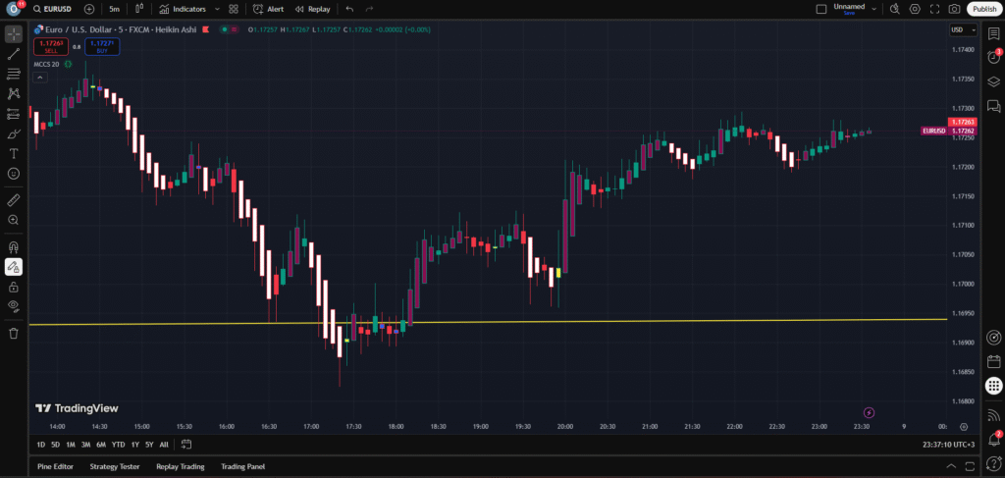Take a chart snapshot with camera icon
Viewport: 1005px width, 478px height.
pos(954,9)
